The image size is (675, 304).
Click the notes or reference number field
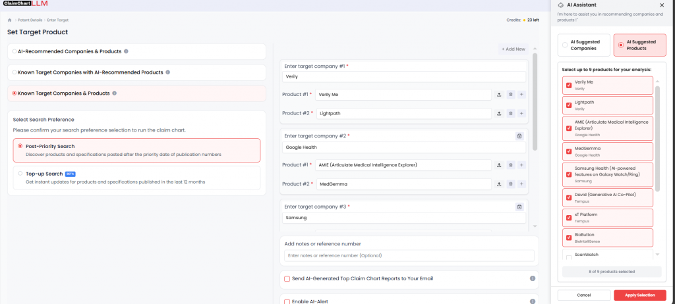409,255
